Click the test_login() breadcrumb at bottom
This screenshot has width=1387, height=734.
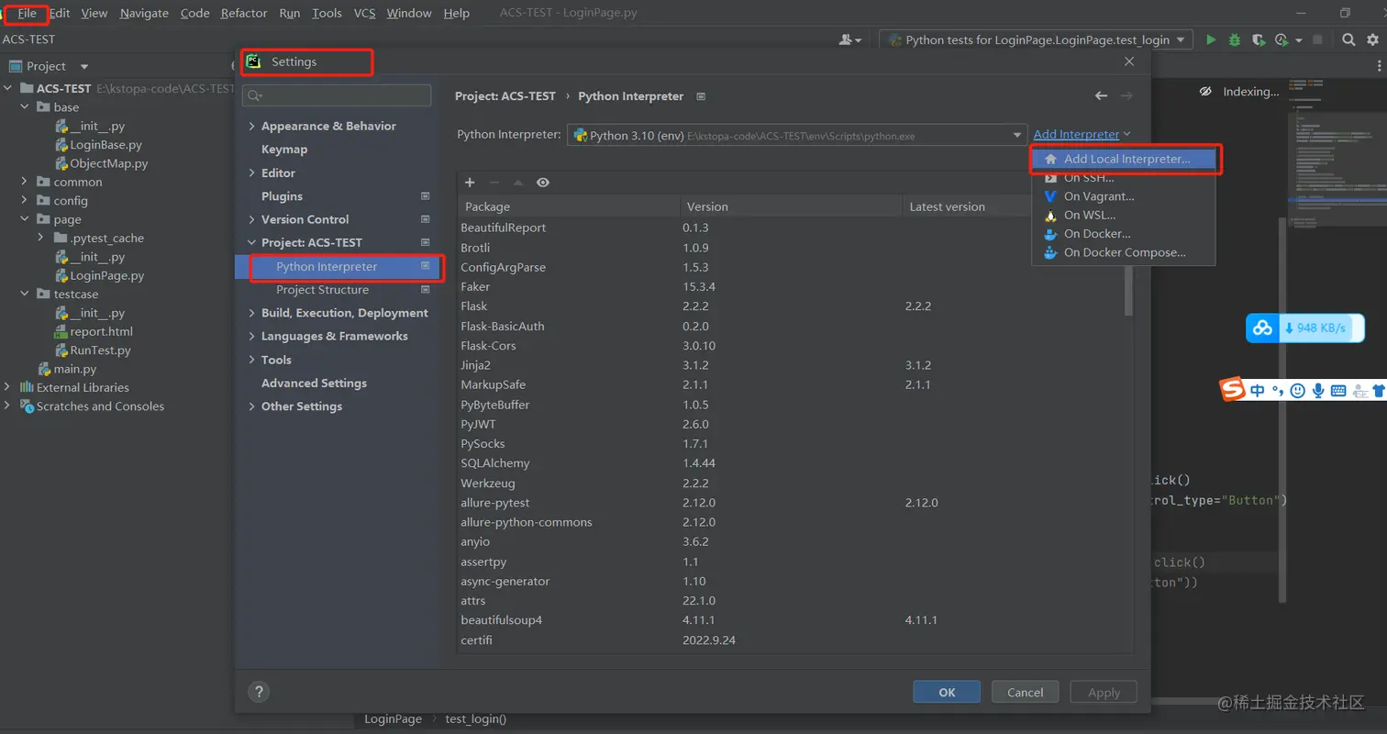[x=475, y=719]
